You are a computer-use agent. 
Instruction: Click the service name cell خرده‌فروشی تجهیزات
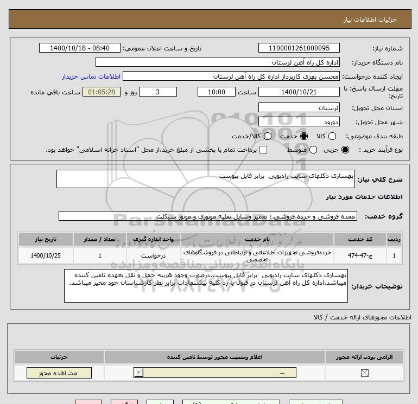[257, 255]
